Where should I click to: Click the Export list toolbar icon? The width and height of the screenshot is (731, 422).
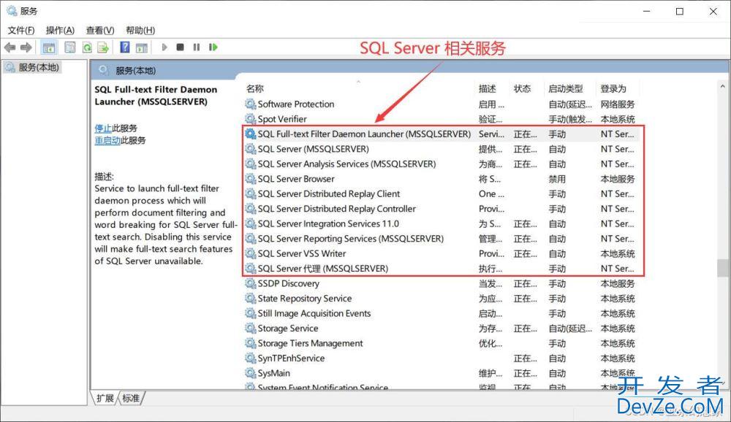pos(103,47)
